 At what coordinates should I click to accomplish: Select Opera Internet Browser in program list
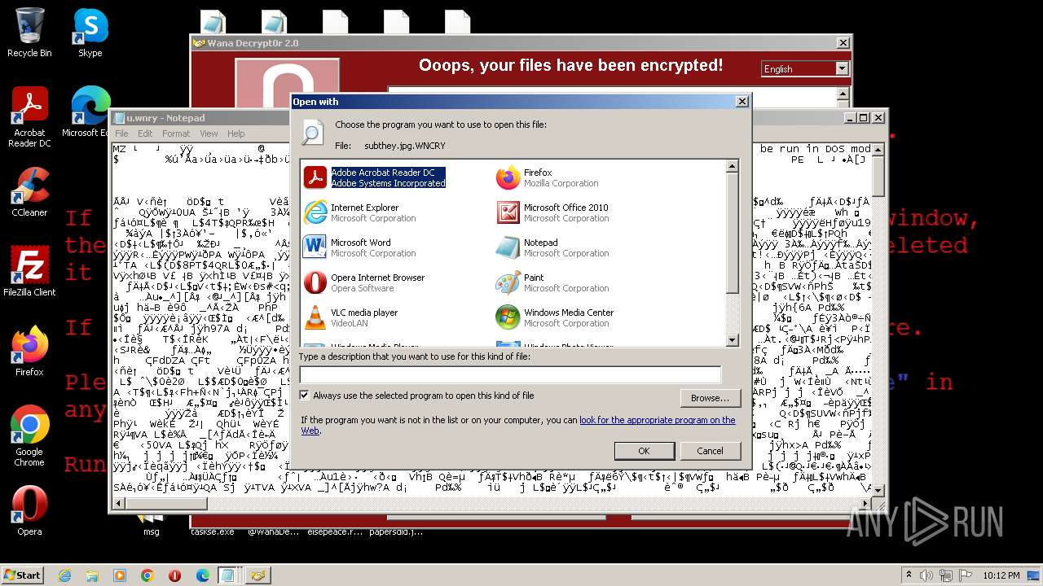pyautogui.click(x=364, y=282)
